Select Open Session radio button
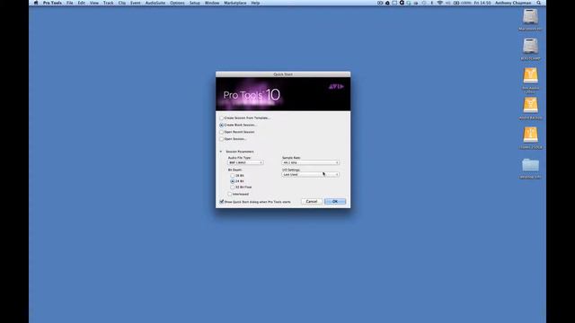575x323 pixels. tap(222, 139)
